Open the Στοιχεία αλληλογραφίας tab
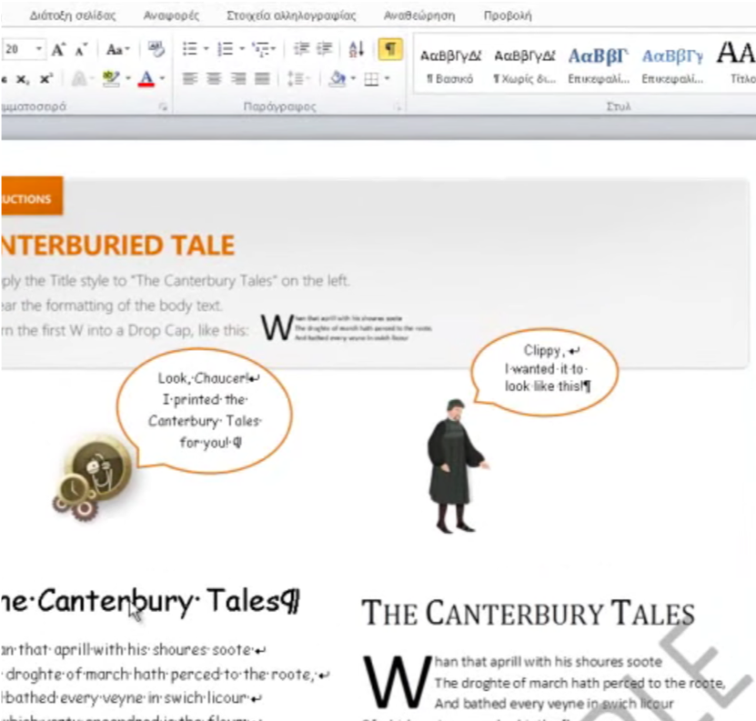 (x=291, y=15)
